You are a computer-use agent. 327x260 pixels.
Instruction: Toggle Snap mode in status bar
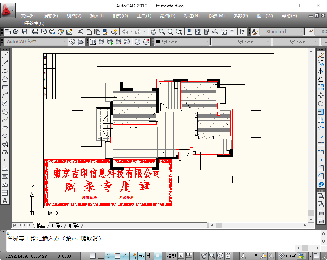click(85, 256)
